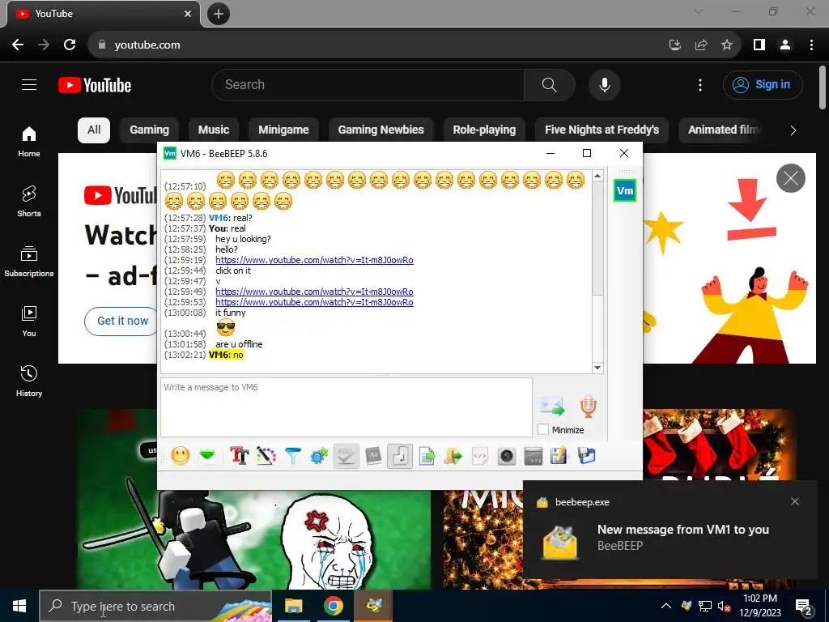The image size is (829, 622).
Task: Click the dark panel window icon
Action: 533,455
